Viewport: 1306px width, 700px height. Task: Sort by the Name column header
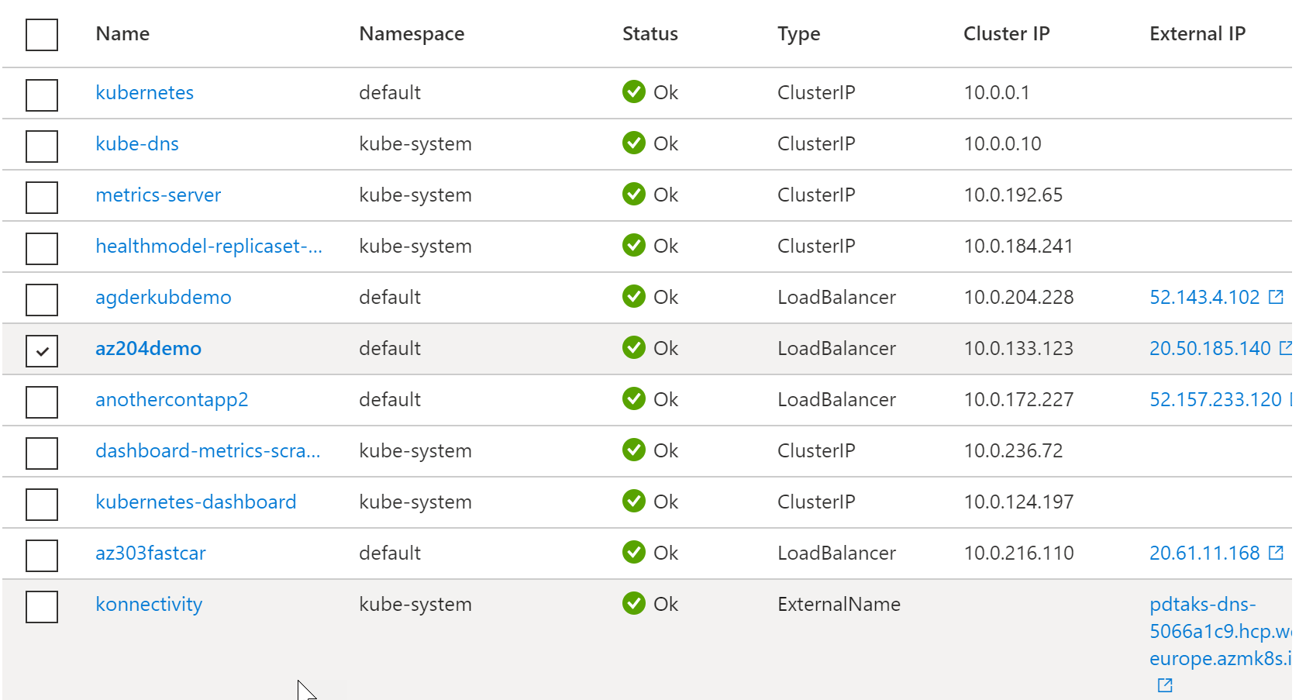(x=122, y=34)
